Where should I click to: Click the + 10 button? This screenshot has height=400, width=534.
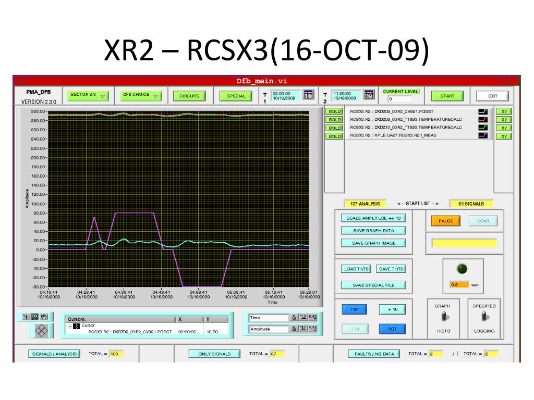(392, 309)
